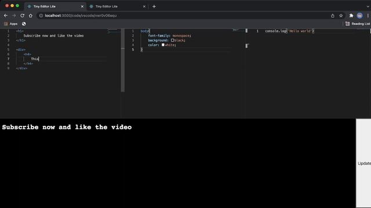
Task: Click the globe bookmark icon
Action: 24,24
